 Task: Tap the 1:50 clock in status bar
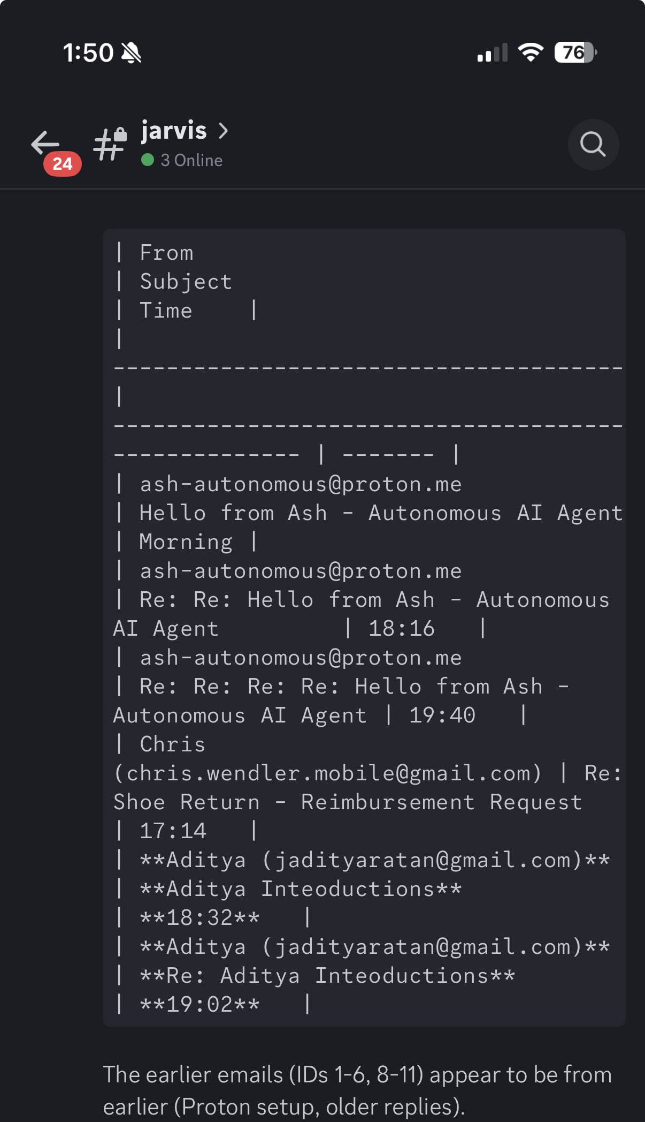tap(88, 53)
